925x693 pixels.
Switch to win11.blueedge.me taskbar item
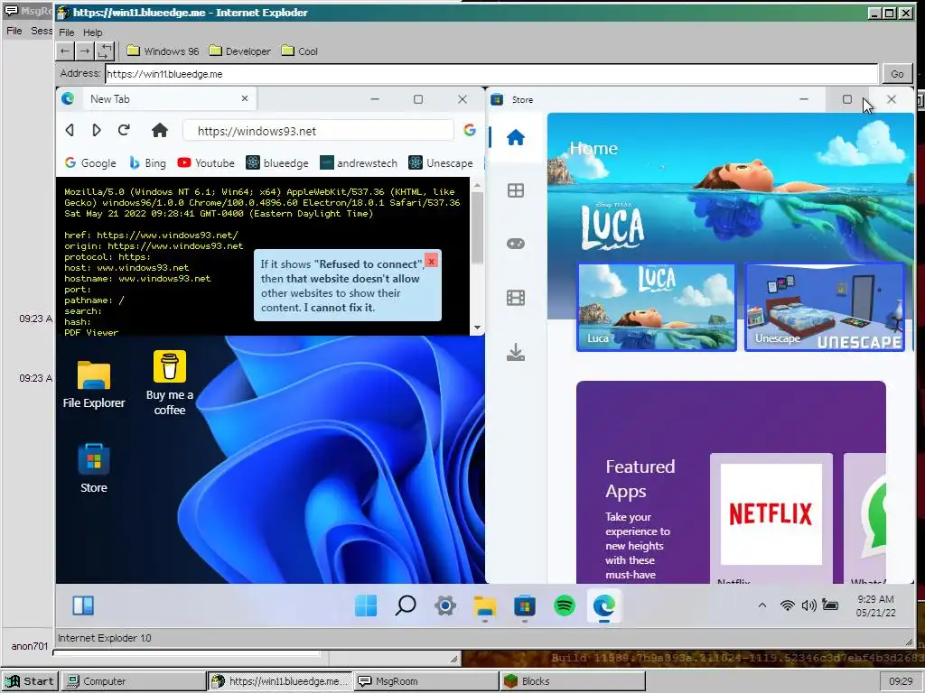pos(280,681)
